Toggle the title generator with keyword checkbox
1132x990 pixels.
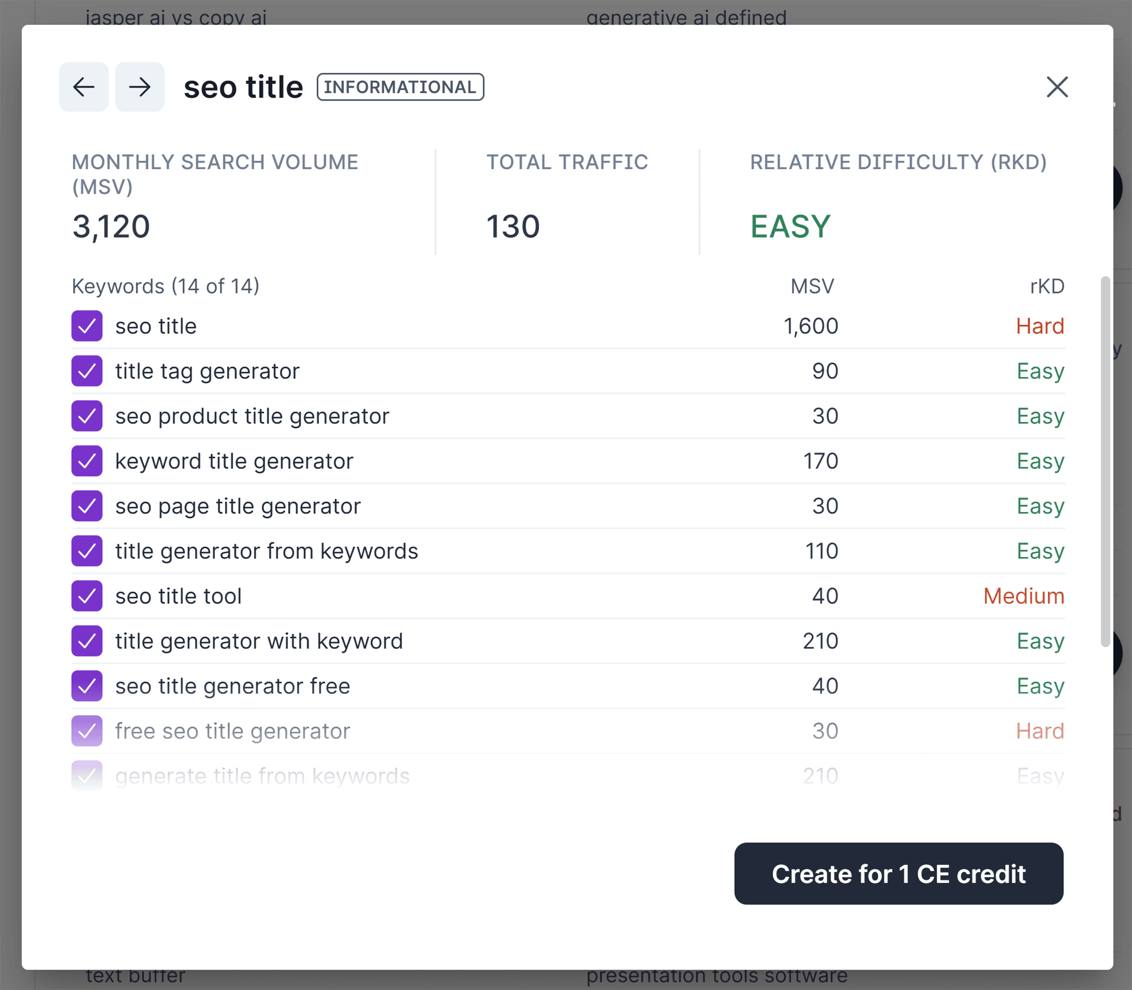tap(87, 641)
